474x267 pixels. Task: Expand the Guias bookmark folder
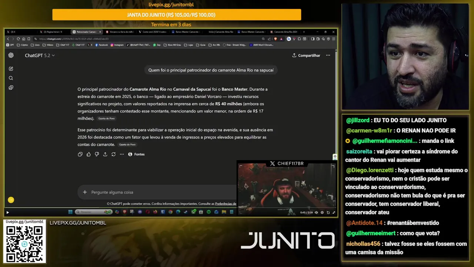coord(201,45)
